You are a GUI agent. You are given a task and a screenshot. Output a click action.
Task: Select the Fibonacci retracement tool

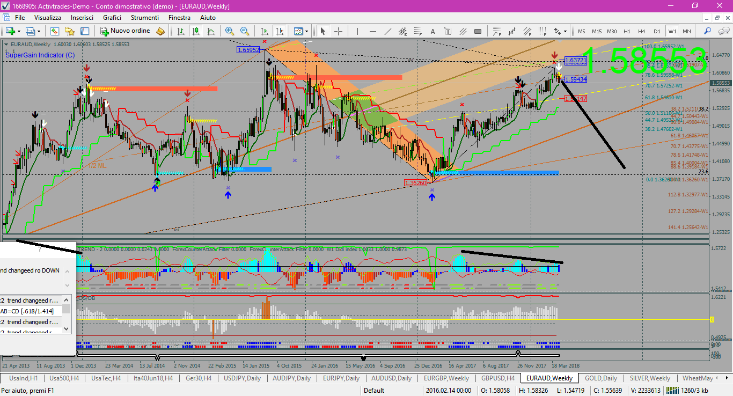tap(417, 31)
